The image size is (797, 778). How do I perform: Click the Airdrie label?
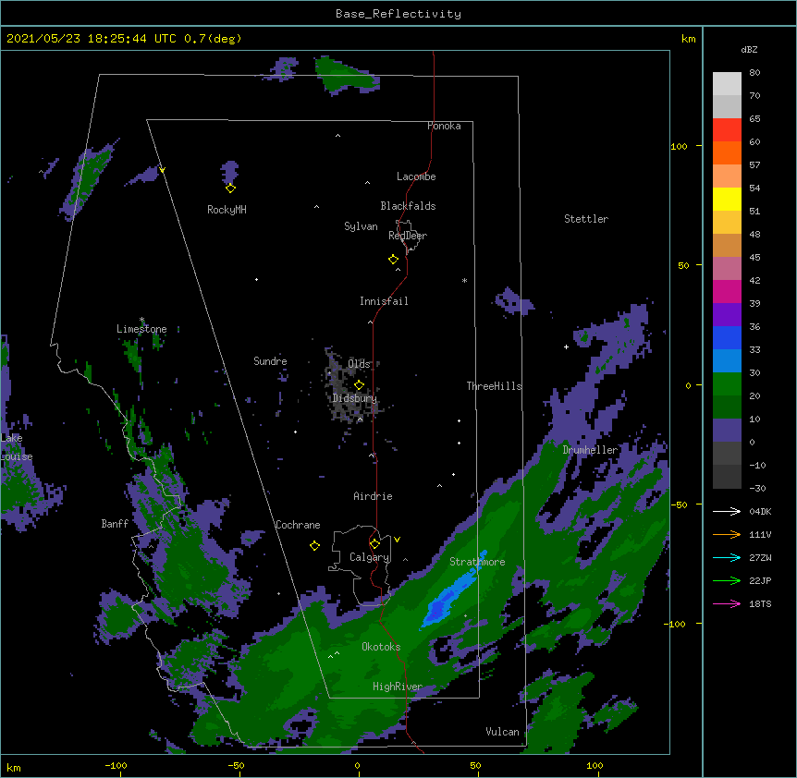pos(374,496)
